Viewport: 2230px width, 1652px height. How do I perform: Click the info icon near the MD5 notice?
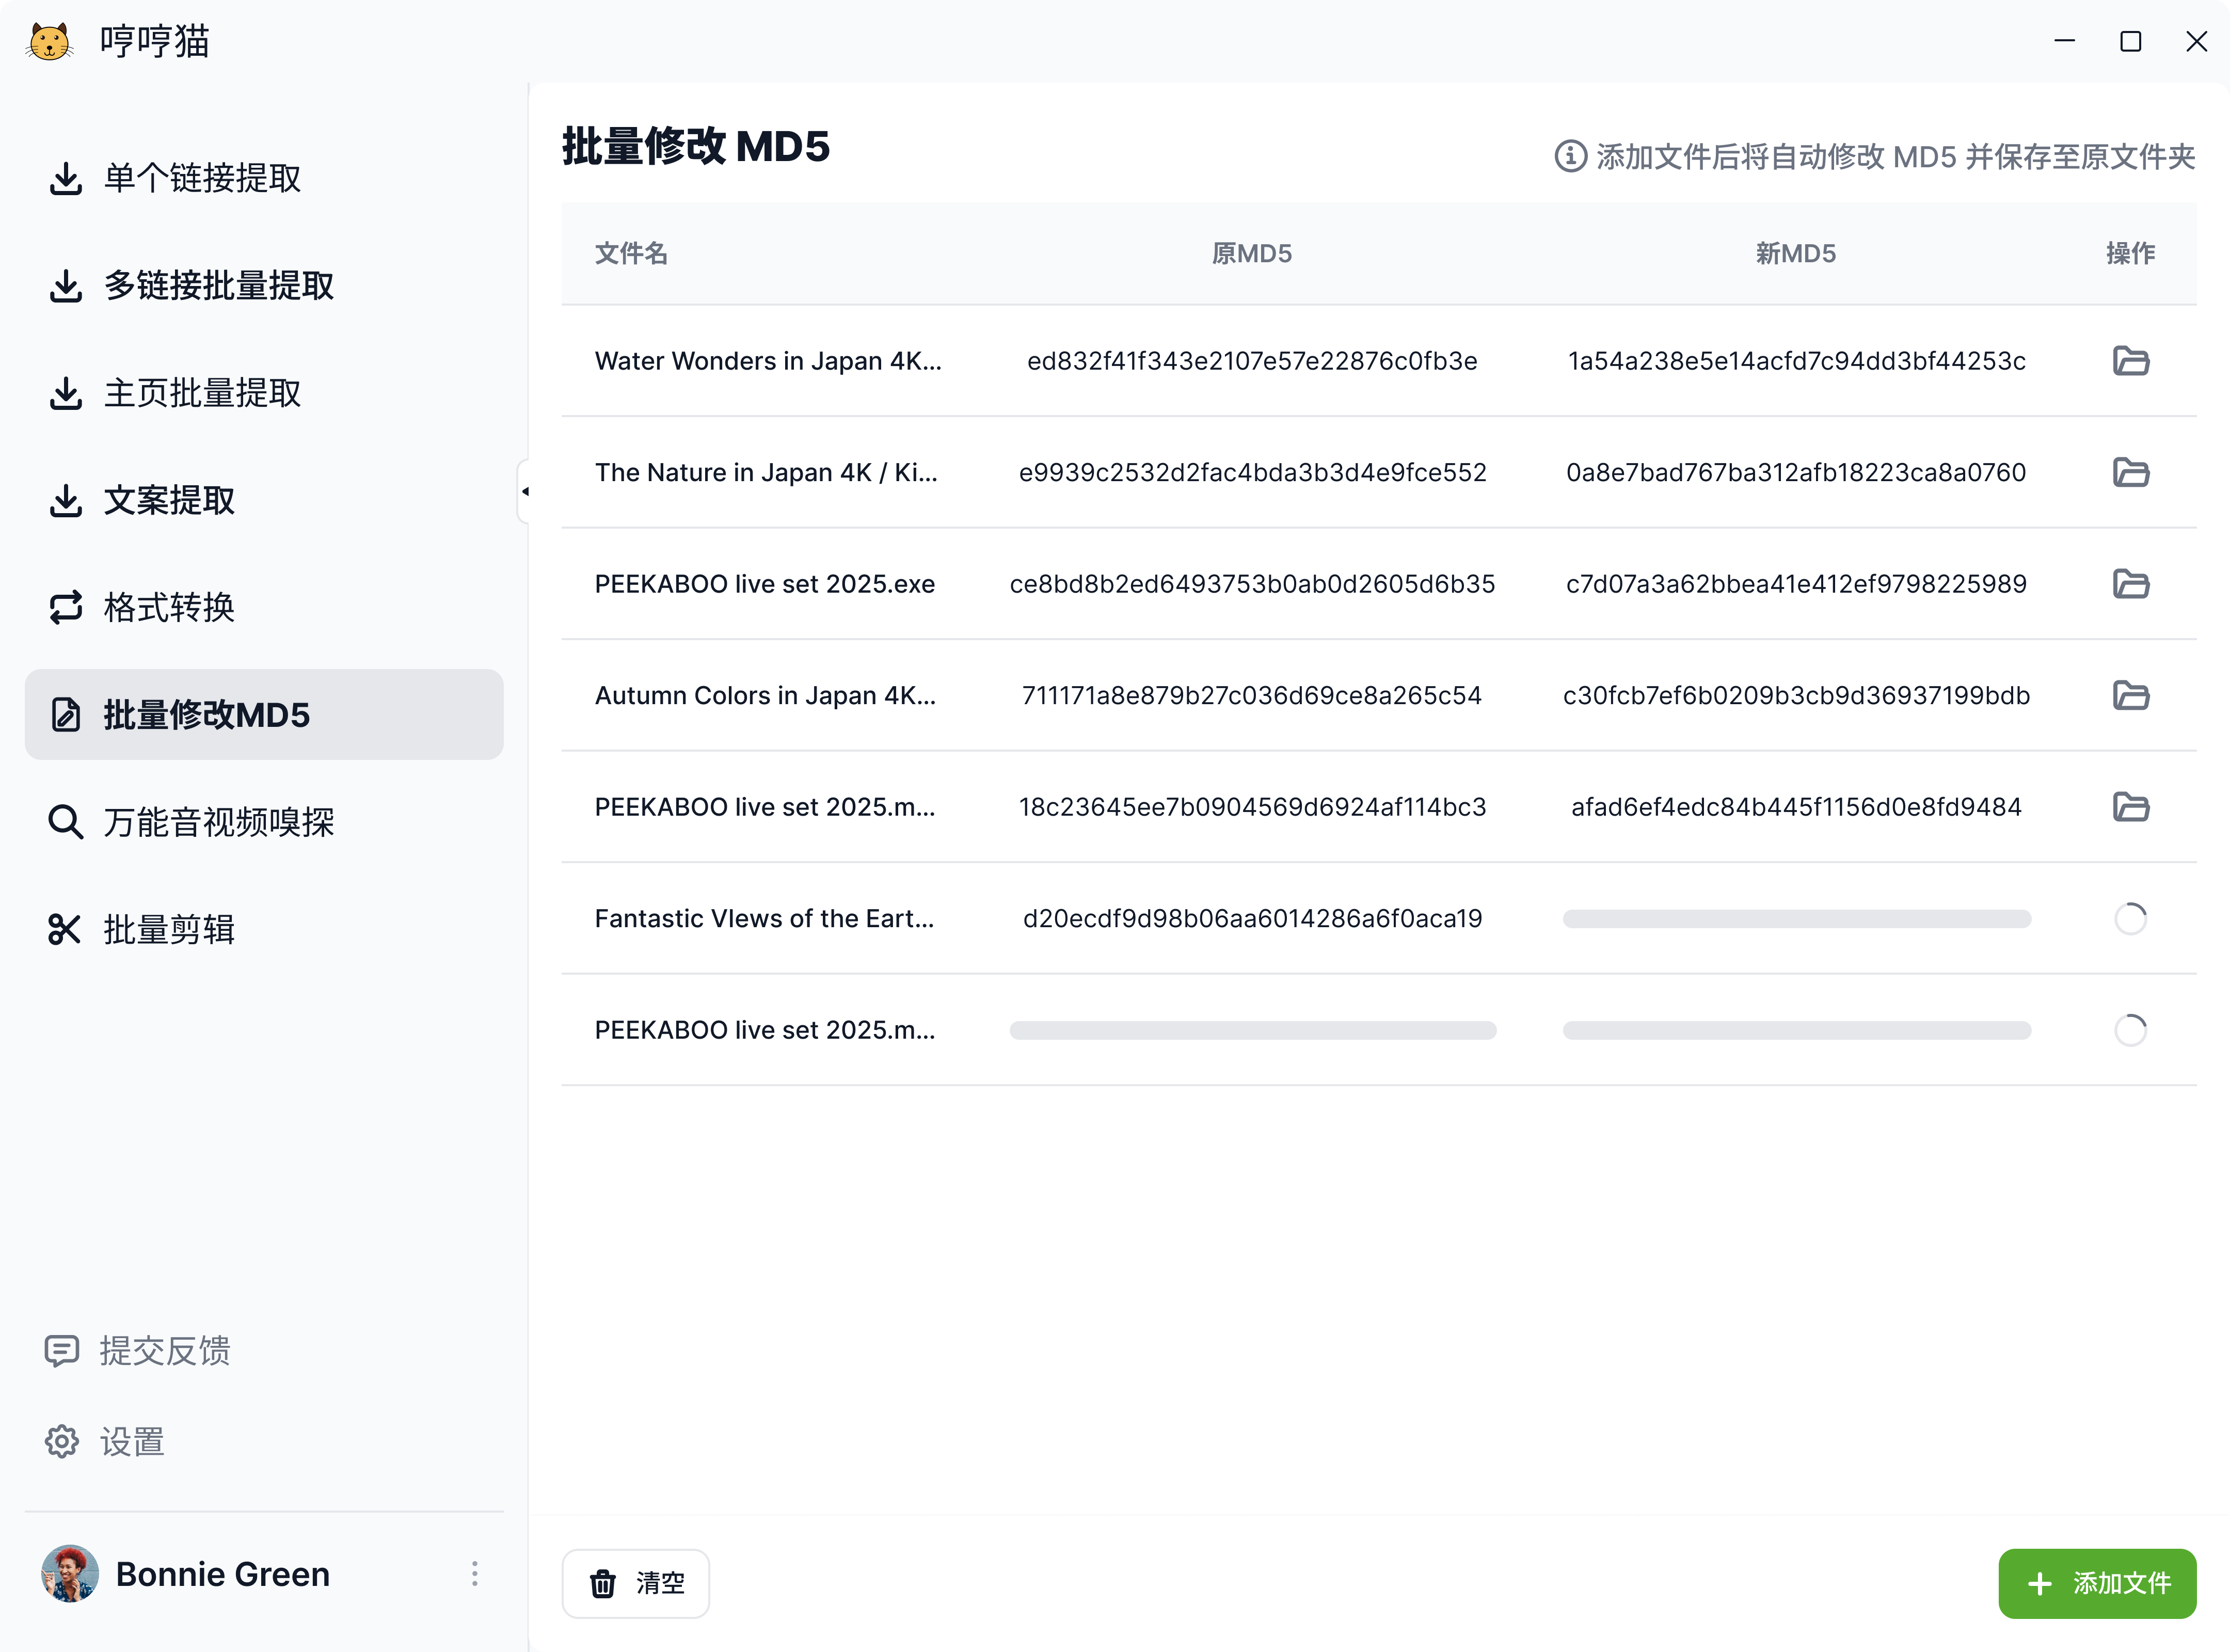click(x=1569, y=157)
